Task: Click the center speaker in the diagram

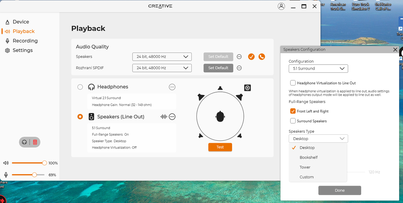Action: coord(220,88)
